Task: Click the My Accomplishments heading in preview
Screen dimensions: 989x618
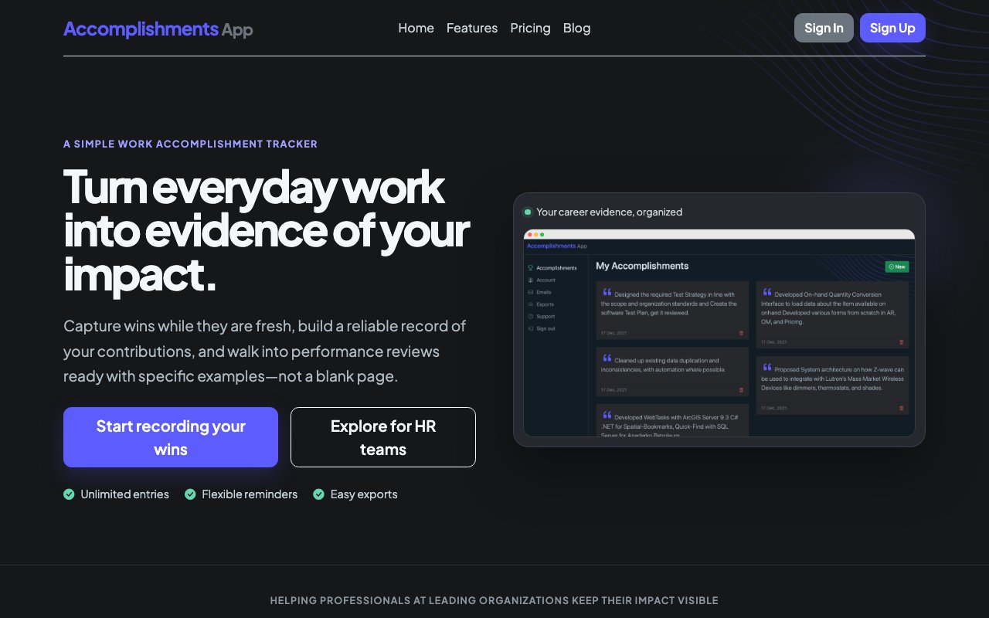Action: tap(642, 266)
